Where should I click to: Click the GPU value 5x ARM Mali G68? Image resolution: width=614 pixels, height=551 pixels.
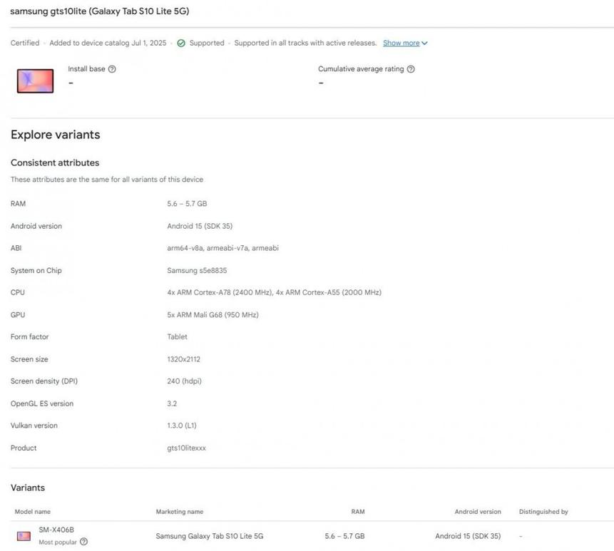[x=213, y=314]
